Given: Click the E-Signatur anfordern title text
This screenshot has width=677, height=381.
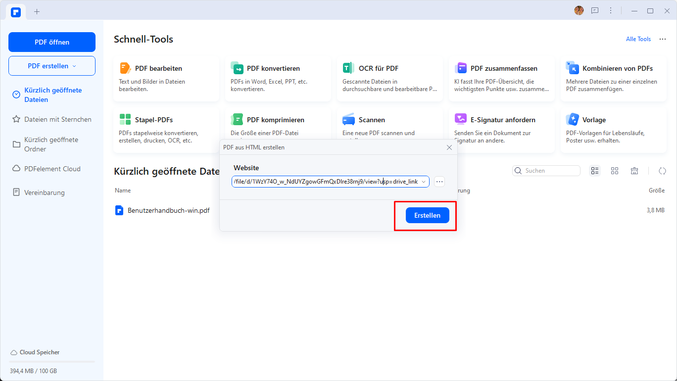Looking at the screenshot, I should [x=503, y=120].
